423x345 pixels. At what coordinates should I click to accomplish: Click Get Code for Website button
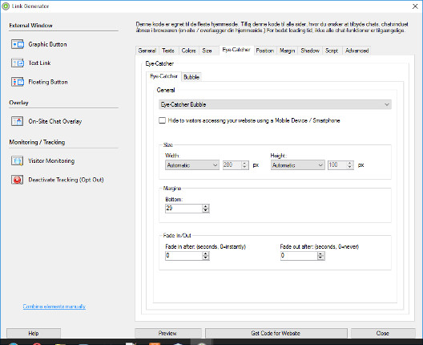[276, 333]
